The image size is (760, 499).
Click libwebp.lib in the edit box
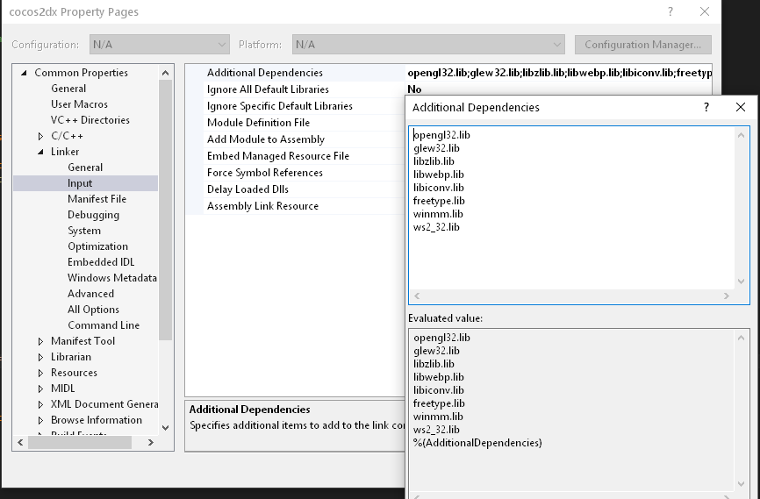439,175
